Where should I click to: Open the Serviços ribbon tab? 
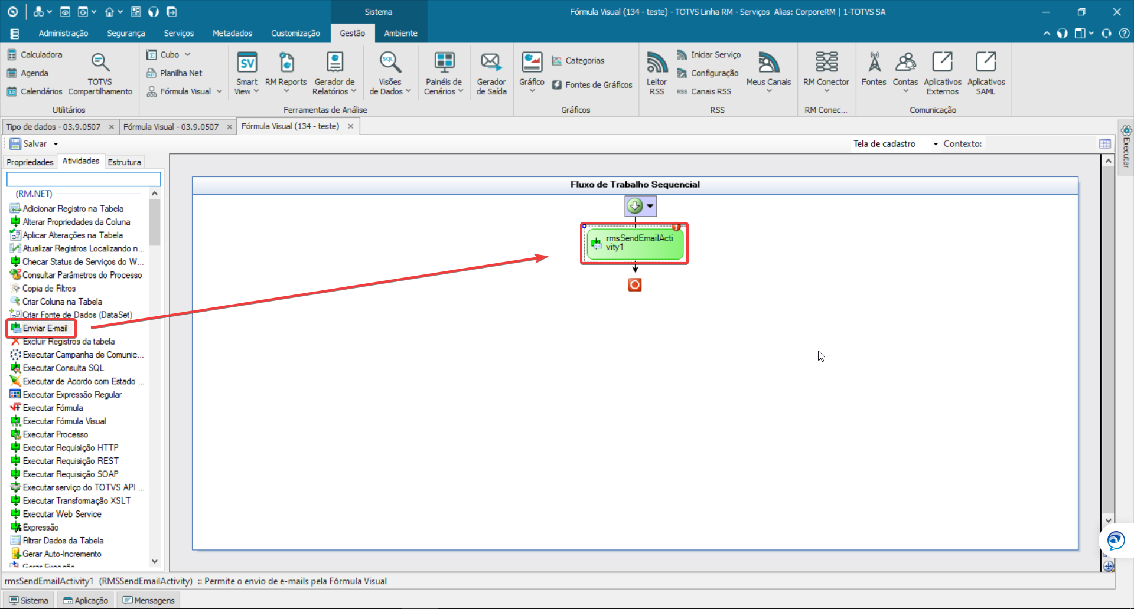click(x=179, y=33)
